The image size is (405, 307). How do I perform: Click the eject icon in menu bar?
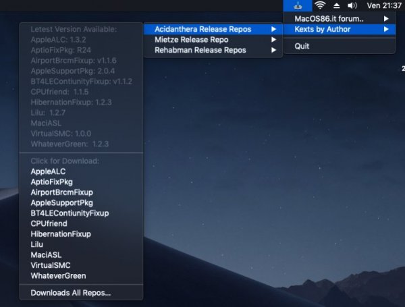click(x=335, y=5)
